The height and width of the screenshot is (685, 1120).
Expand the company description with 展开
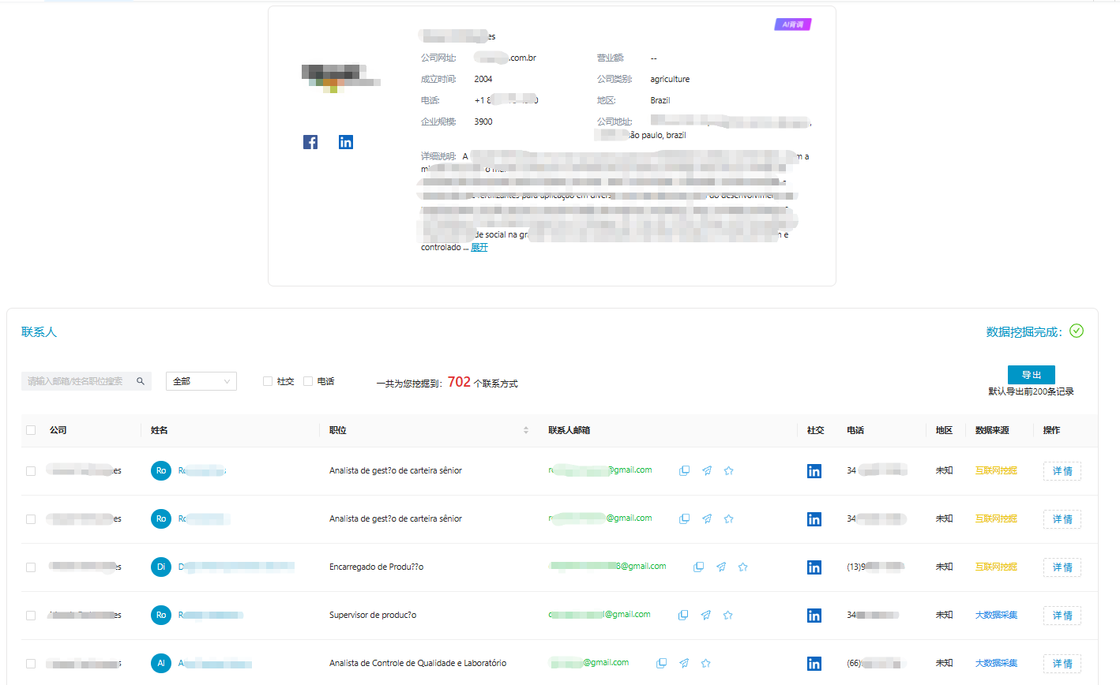click(479, 247)
